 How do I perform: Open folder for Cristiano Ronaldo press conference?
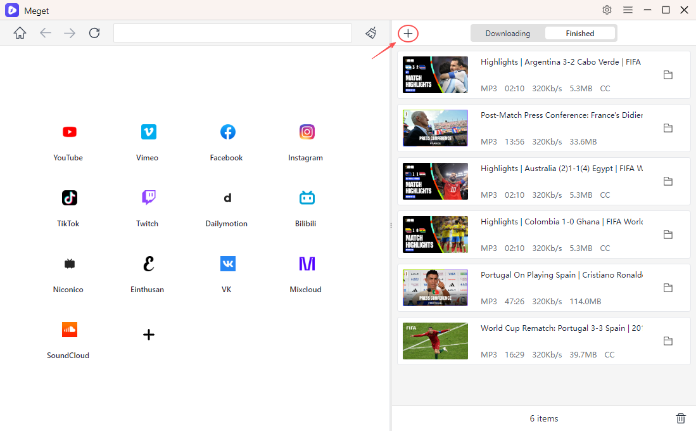(668, 288)
